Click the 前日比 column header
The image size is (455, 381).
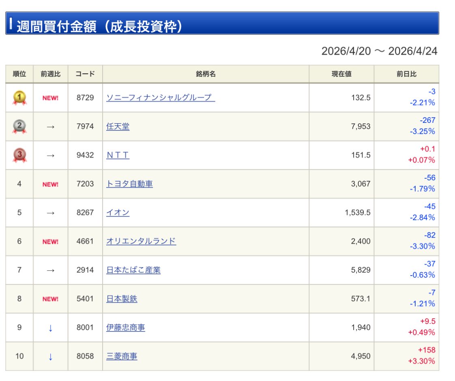pyautogui.click(x=406, y=74)
